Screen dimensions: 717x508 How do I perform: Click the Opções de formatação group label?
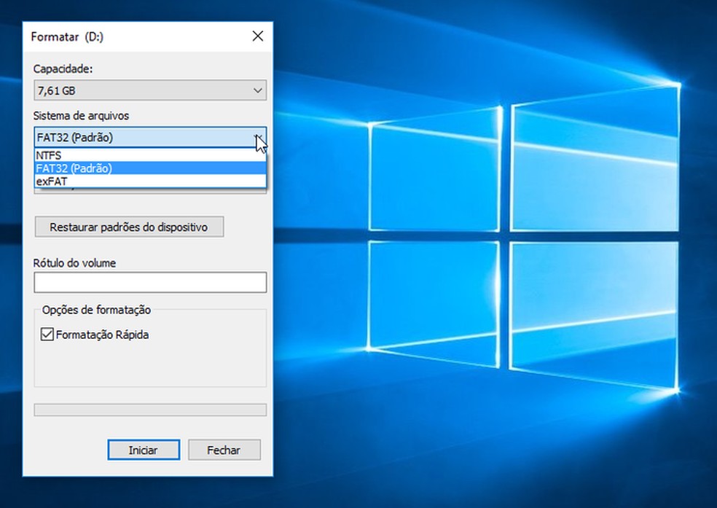(x=96, y=310)
